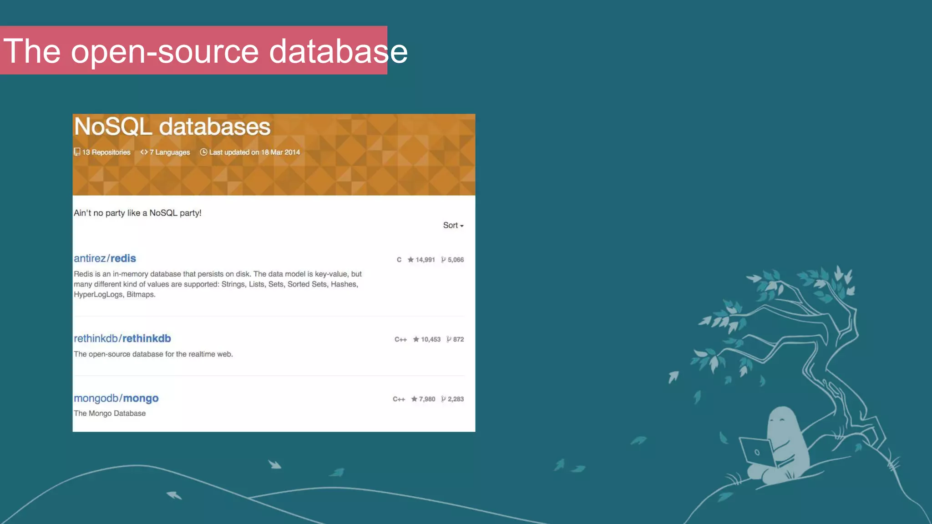The width and height of the screenshot is (932, 524).
Task: Click the C language label for redis
Action: tap(399, 260)
